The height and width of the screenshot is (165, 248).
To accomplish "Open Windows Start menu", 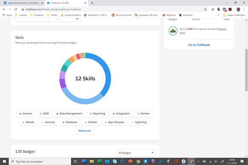I will tap(4, 161).
